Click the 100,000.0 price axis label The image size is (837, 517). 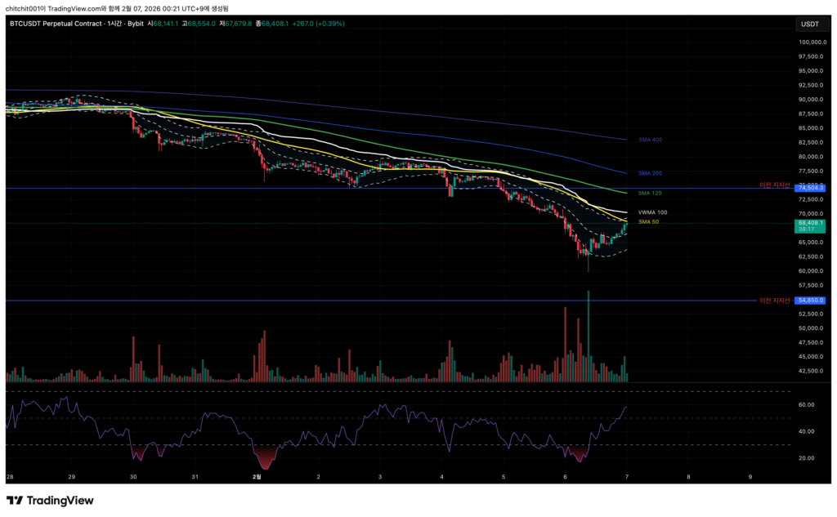coord(812,42)
